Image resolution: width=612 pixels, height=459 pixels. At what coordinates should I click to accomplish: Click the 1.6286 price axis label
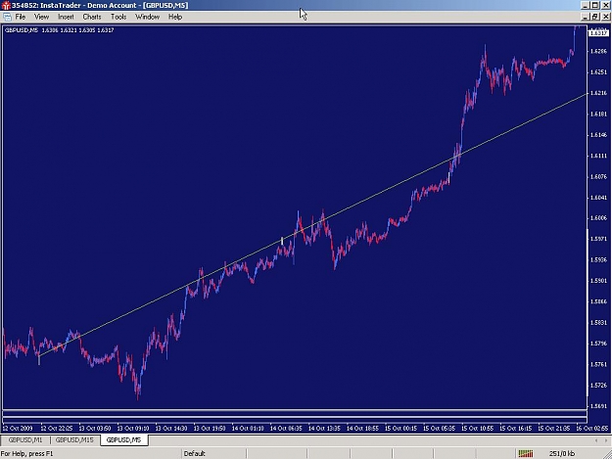pyautogui.click(x=598, y=51)
